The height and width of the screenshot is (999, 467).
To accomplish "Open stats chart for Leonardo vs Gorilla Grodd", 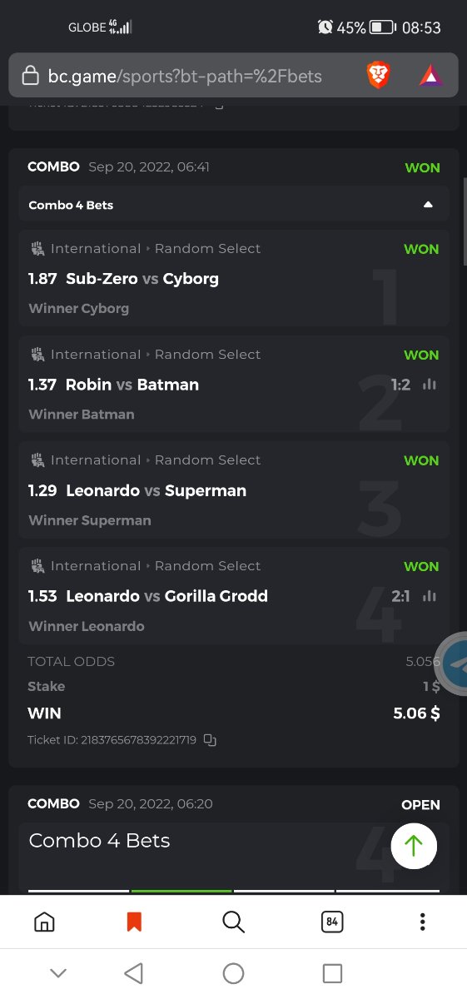I will tap(430, 596).
